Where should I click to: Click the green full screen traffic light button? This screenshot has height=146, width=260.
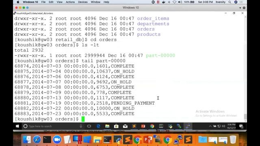[24, 8]
